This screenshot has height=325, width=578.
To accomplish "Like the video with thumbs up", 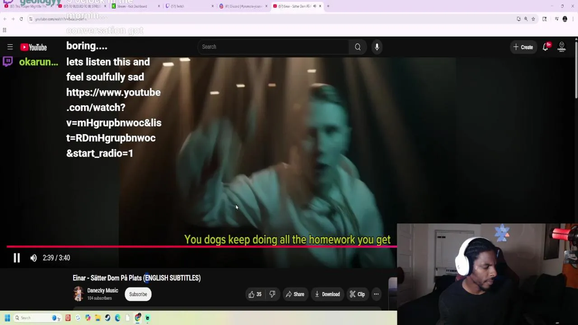I will [x=255, y=294].
